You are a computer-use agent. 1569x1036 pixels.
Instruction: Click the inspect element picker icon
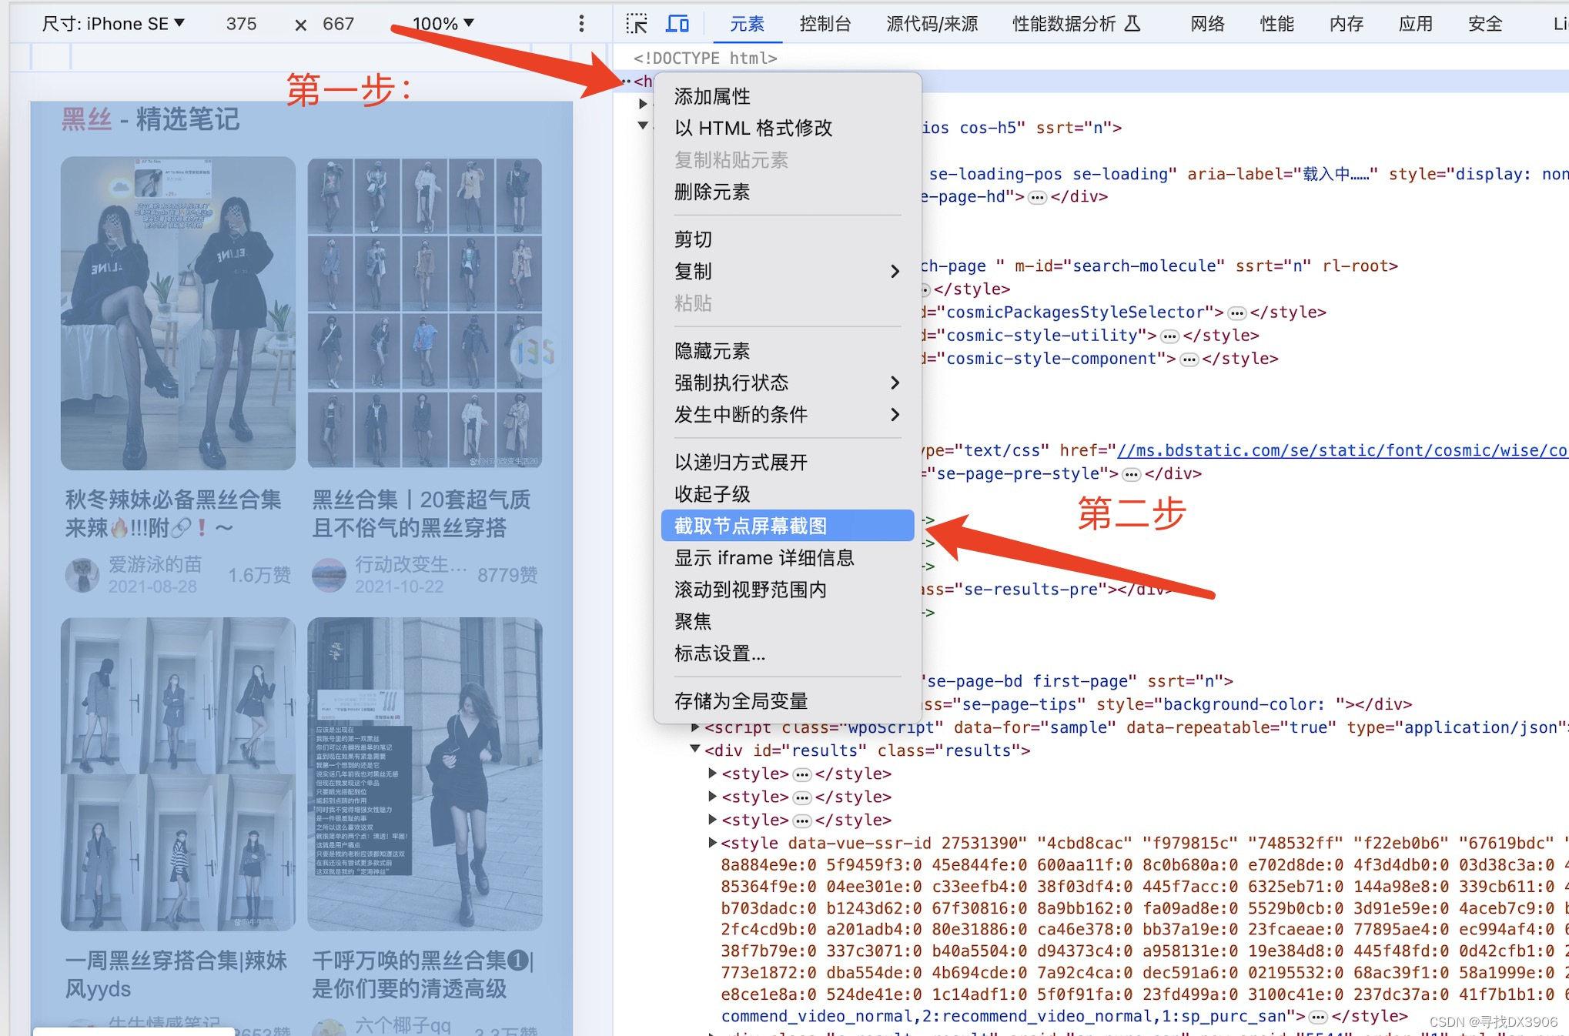(x=636, y=24)
